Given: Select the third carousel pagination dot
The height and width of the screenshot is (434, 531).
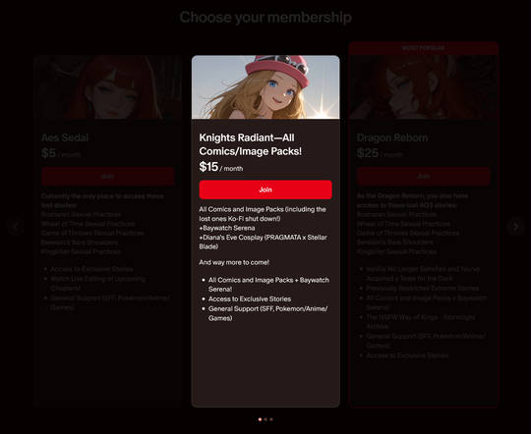Looking at the screenshot, I should 271,419.
